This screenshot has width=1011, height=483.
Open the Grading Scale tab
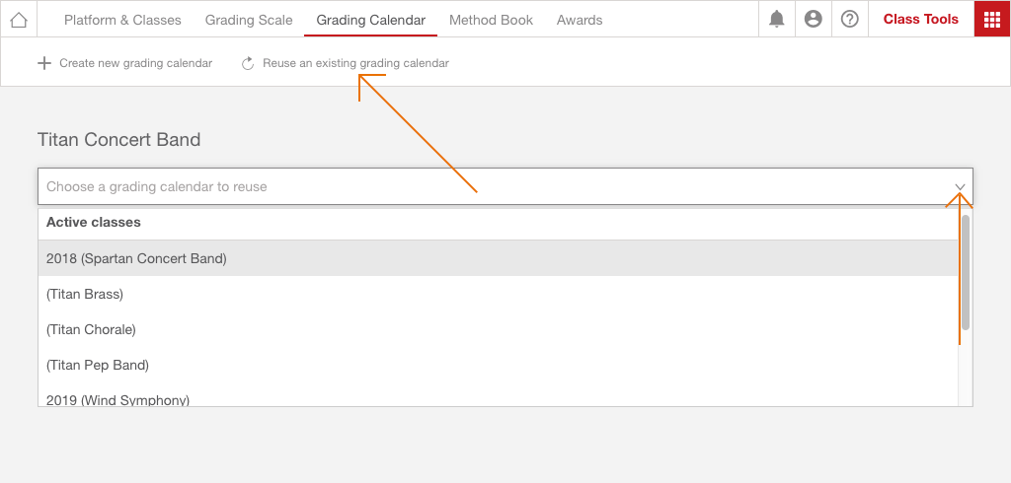(249, 20)
